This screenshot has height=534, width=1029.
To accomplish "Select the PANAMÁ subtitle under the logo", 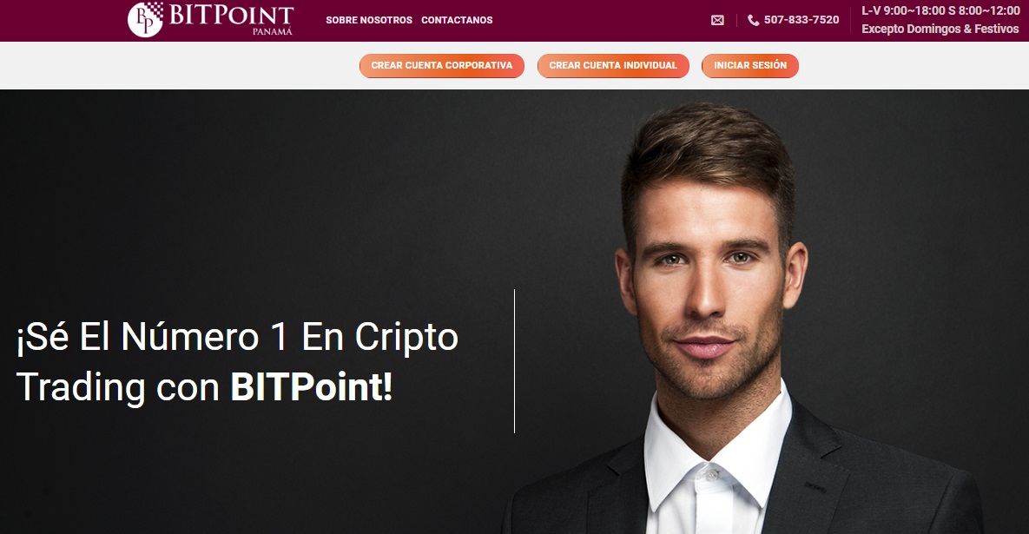I will 273,31.
